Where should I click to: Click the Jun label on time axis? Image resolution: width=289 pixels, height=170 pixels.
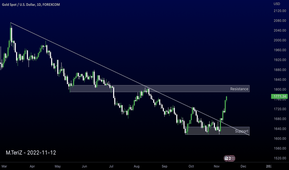pyautogui.click(x=84, y=166)
